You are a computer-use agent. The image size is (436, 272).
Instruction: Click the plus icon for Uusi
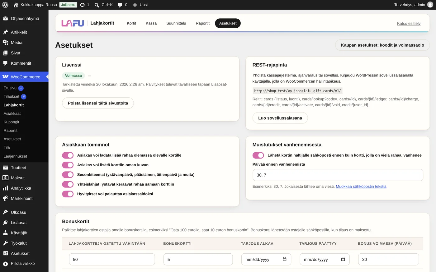135,5
